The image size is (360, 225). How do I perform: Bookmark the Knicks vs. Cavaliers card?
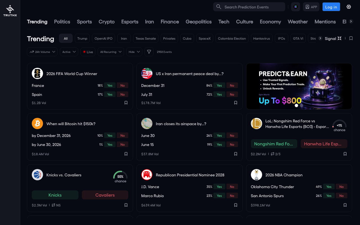[126, 205]
